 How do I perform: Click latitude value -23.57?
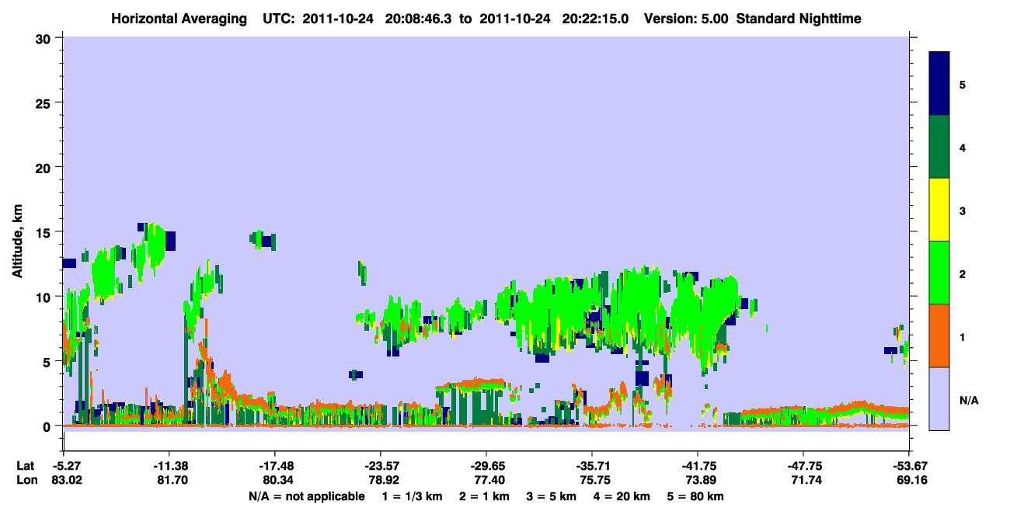pos(380,466)
